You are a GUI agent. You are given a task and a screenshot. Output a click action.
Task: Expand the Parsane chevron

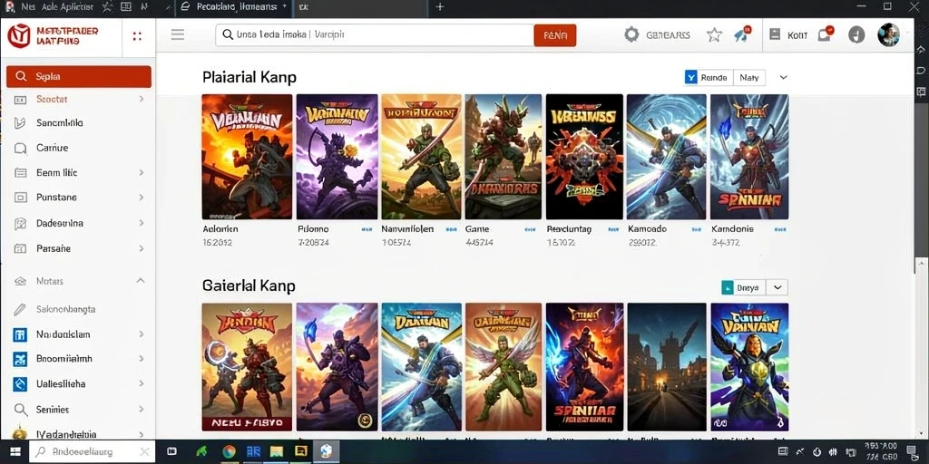click(x=141, y=248)
